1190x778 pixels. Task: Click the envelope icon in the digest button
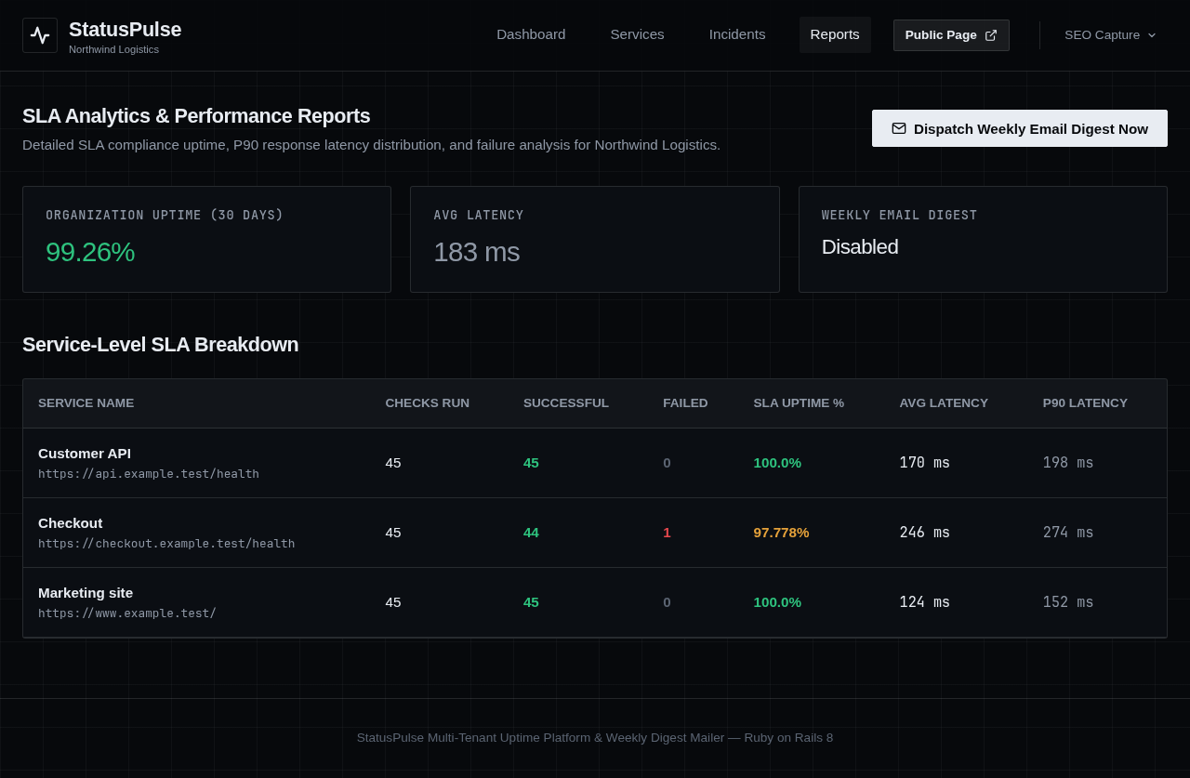tap(899, 128)
